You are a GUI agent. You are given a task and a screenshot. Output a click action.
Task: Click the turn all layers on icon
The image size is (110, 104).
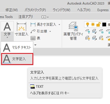tap(88, 38)
